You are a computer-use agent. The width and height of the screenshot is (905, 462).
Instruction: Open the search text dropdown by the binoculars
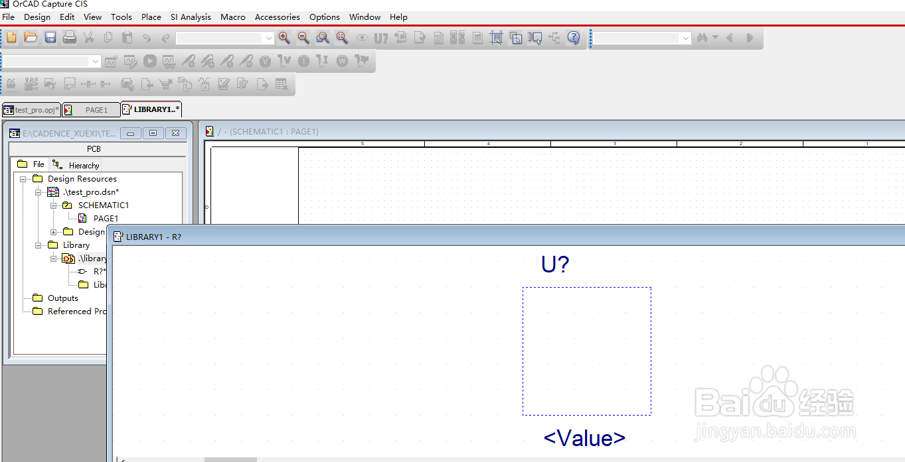point(686,38)
